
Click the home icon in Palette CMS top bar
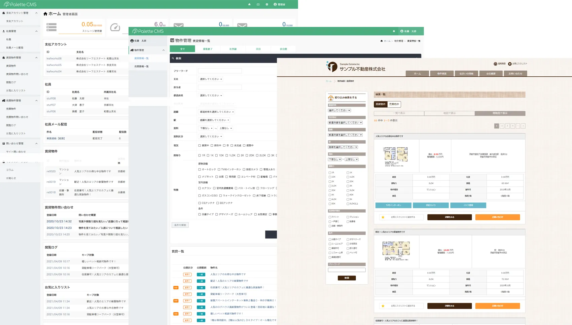[249, 4]
